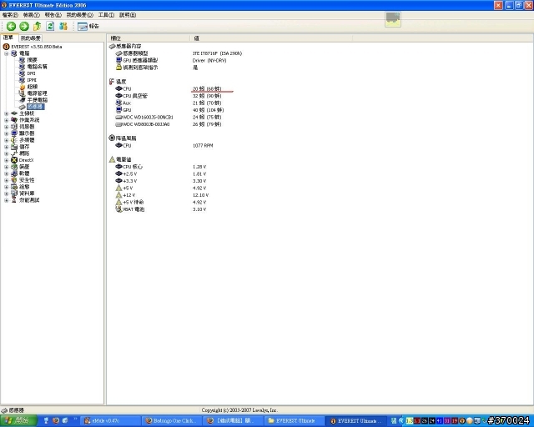
Task: Open the 工具(T) menu
Action: 106,15
